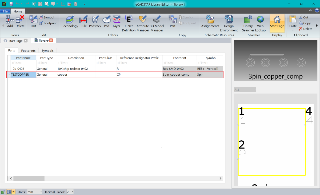Open the Layer editor
Screen dimensions: 320x195
click(117, 22)
